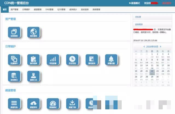
Task: Select date 15 in the calendar
Action: click(152, 67)
